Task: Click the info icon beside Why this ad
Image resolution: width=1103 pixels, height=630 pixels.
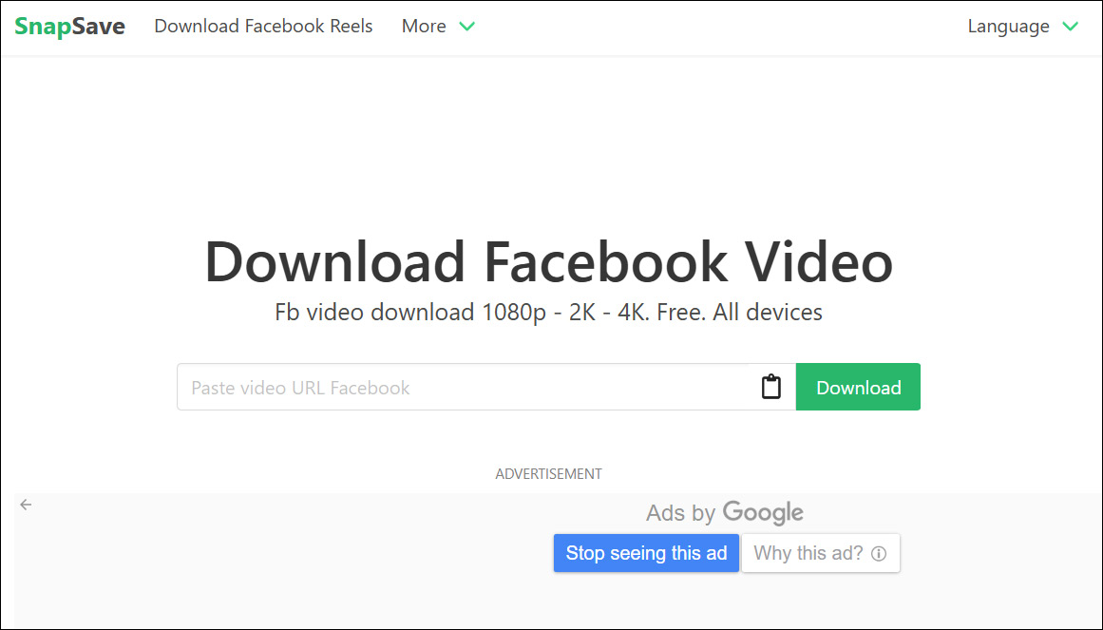Action: [x=879, y=554]
